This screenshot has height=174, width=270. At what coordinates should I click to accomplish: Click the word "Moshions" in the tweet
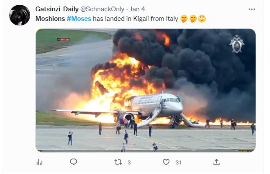pos(50,18)
